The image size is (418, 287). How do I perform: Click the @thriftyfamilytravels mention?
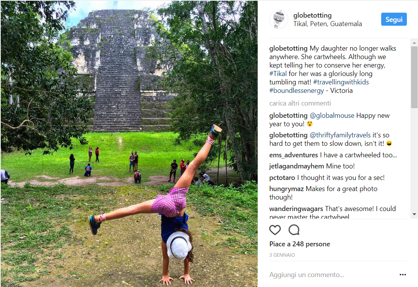point(340,135)
